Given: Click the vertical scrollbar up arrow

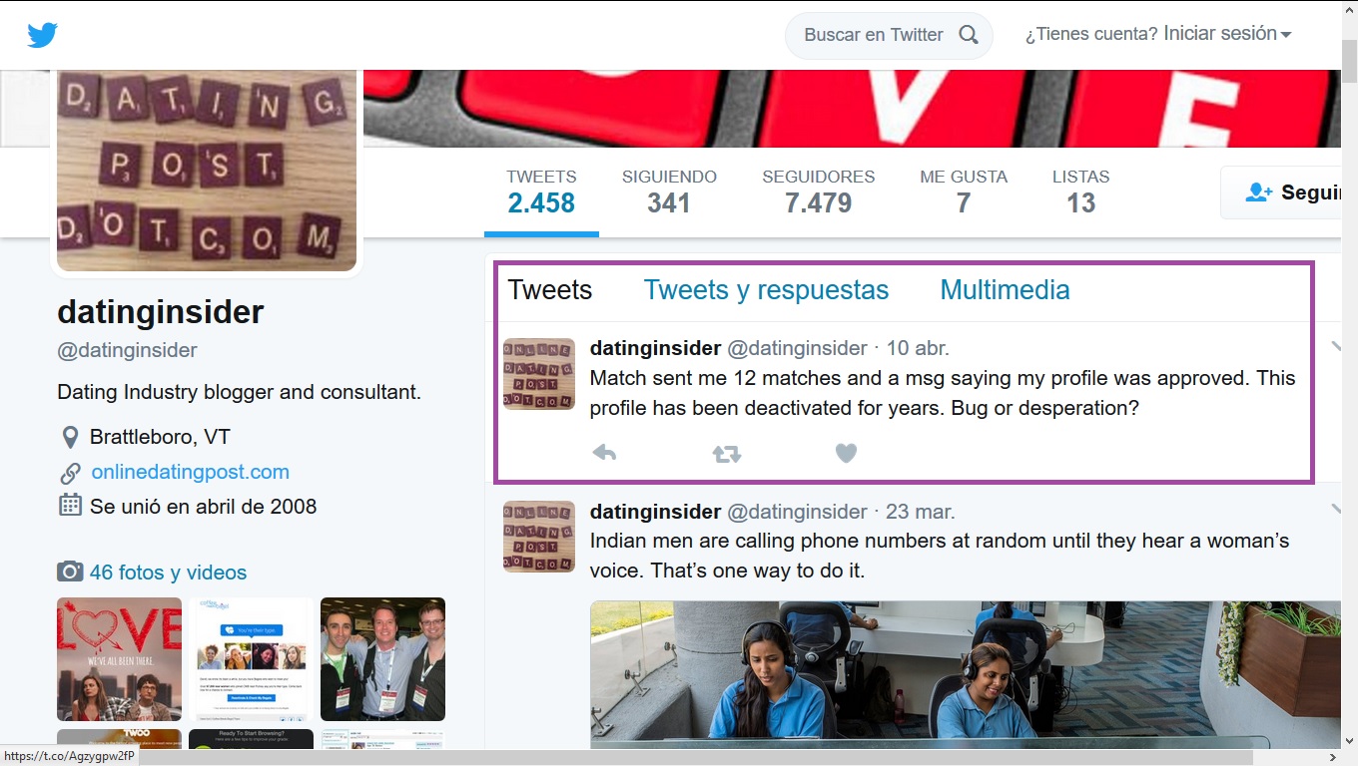Looking at the screenshot, I should (1349, 9).
